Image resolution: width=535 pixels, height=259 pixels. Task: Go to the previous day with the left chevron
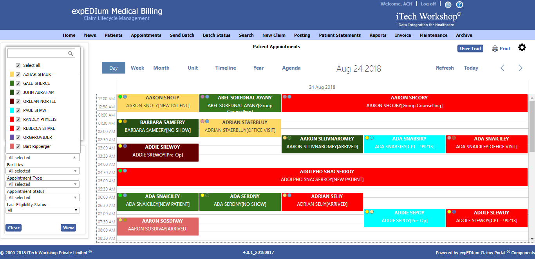[502, 68]
